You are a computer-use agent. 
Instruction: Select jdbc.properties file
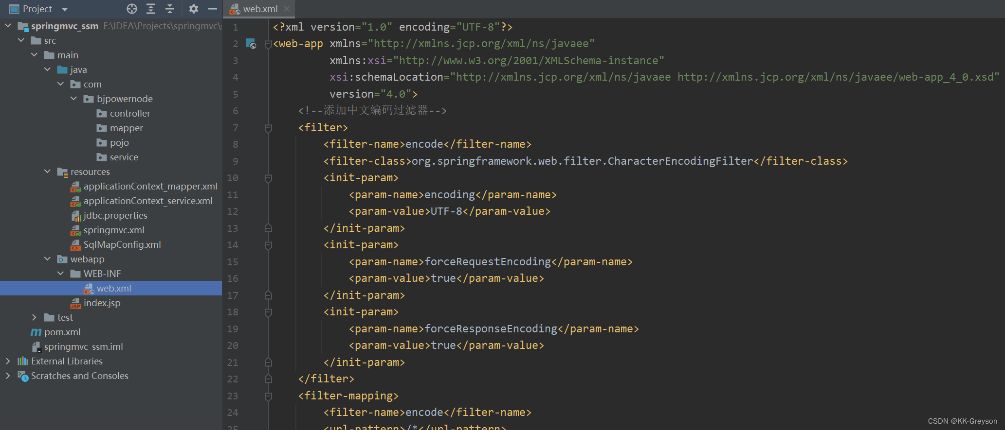click(115, 215)
